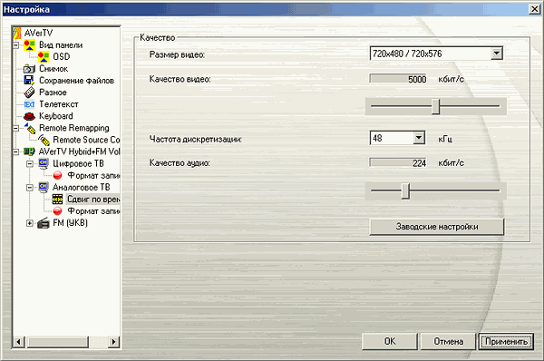
Task: Confirm with the OK button
Action: [390, 342]
